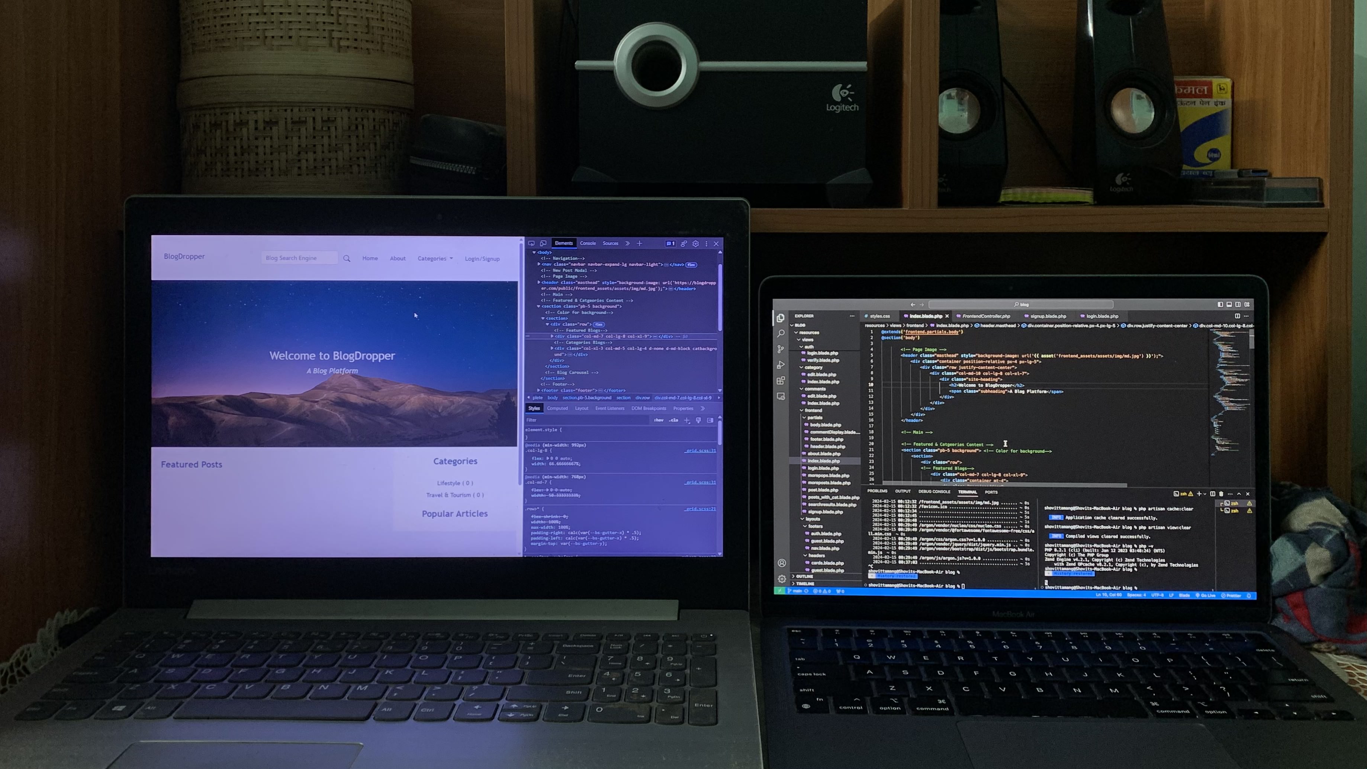Toggle the secondary sidebar in VS Code title bar
The image size is (1367, 769).
pyautogui.click(x=1238, y=305)
